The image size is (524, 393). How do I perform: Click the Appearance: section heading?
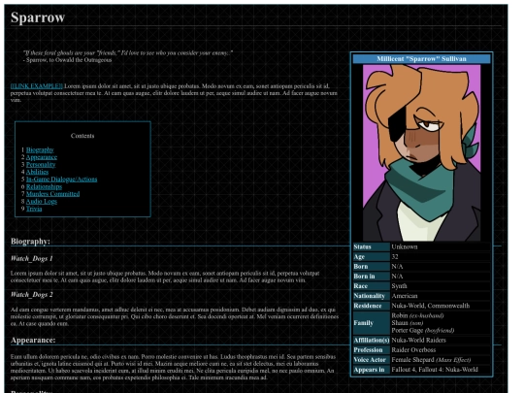pyautogui.click(x=33, y=340)
